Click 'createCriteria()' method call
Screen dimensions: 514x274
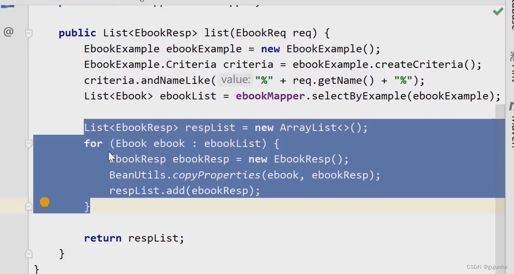[425, 65]
